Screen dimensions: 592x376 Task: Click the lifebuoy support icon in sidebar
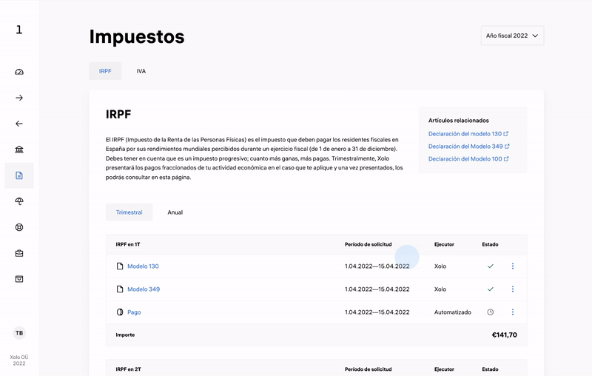tap(19, 227)
